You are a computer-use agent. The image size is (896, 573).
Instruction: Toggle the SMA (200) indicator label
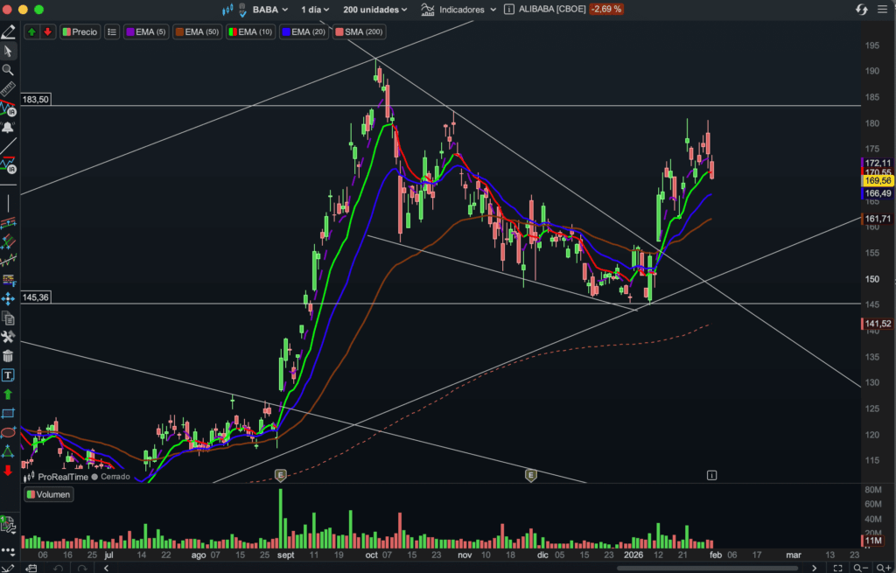pyautogui.click(x=361, y=31)
